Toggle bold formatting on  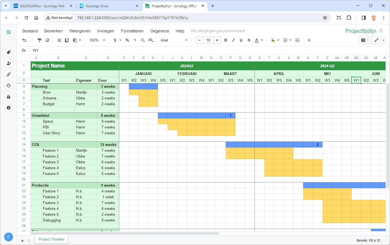point(226,40)
